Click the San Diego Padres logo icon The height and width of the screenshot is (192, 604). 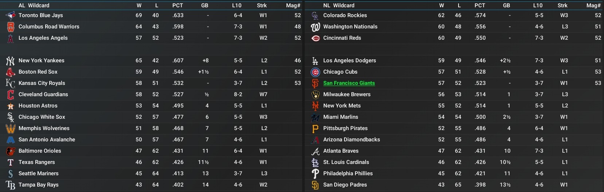click(x=315, y=185)
